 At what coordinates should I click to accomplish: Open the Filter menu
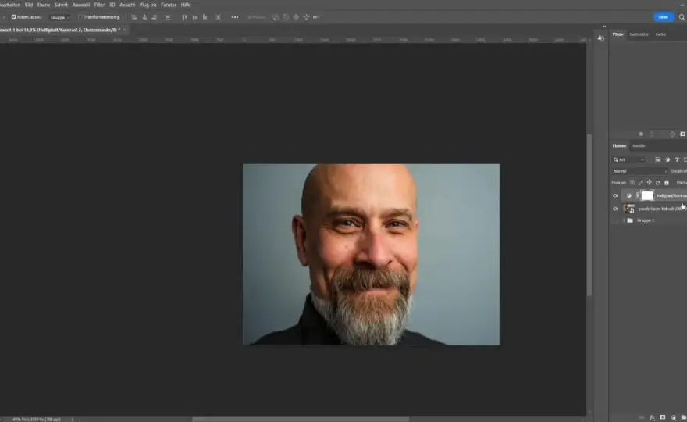(x=99, y=5)
